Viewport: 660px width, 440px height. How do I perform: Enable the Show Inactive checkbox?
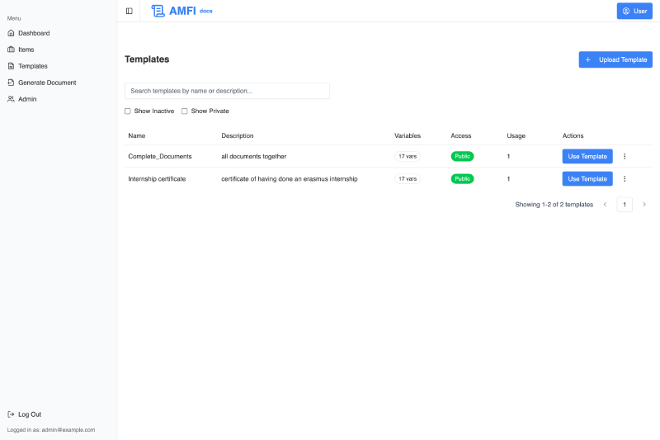tap(128, 111)
